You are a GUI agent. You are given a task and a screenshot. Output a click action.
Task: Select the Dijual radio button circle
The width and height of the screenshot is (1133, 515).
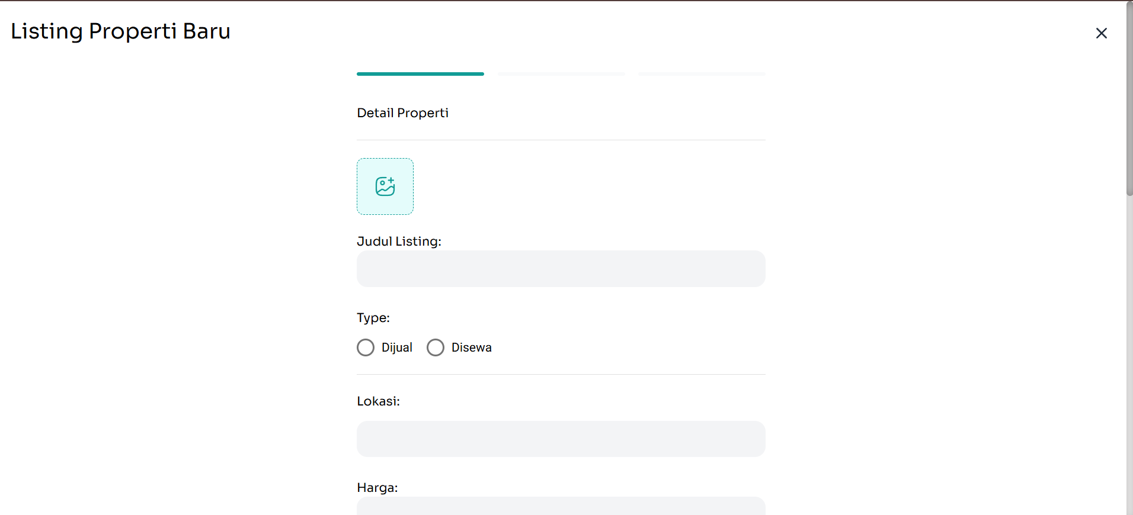tap(366, 347)
